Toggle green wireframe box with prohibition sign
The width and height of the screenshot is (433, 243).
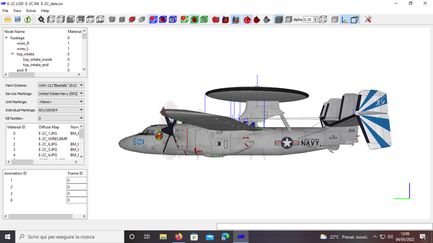coord(184,19)
